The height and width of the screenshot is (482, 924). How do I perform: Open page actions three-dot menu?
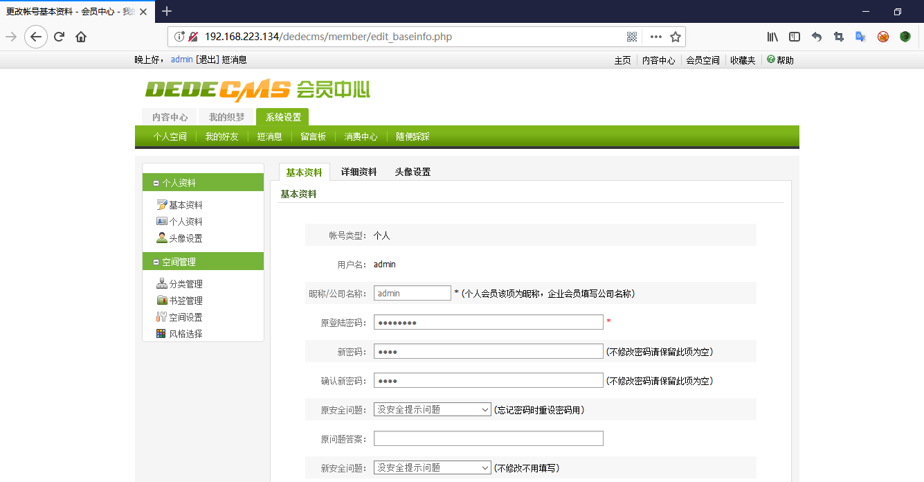655,37
